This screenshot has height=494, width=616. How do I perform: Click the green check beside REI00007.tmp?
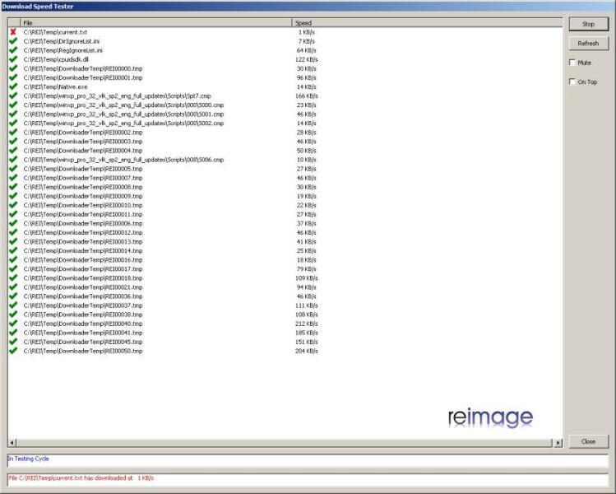coord(13,177)
